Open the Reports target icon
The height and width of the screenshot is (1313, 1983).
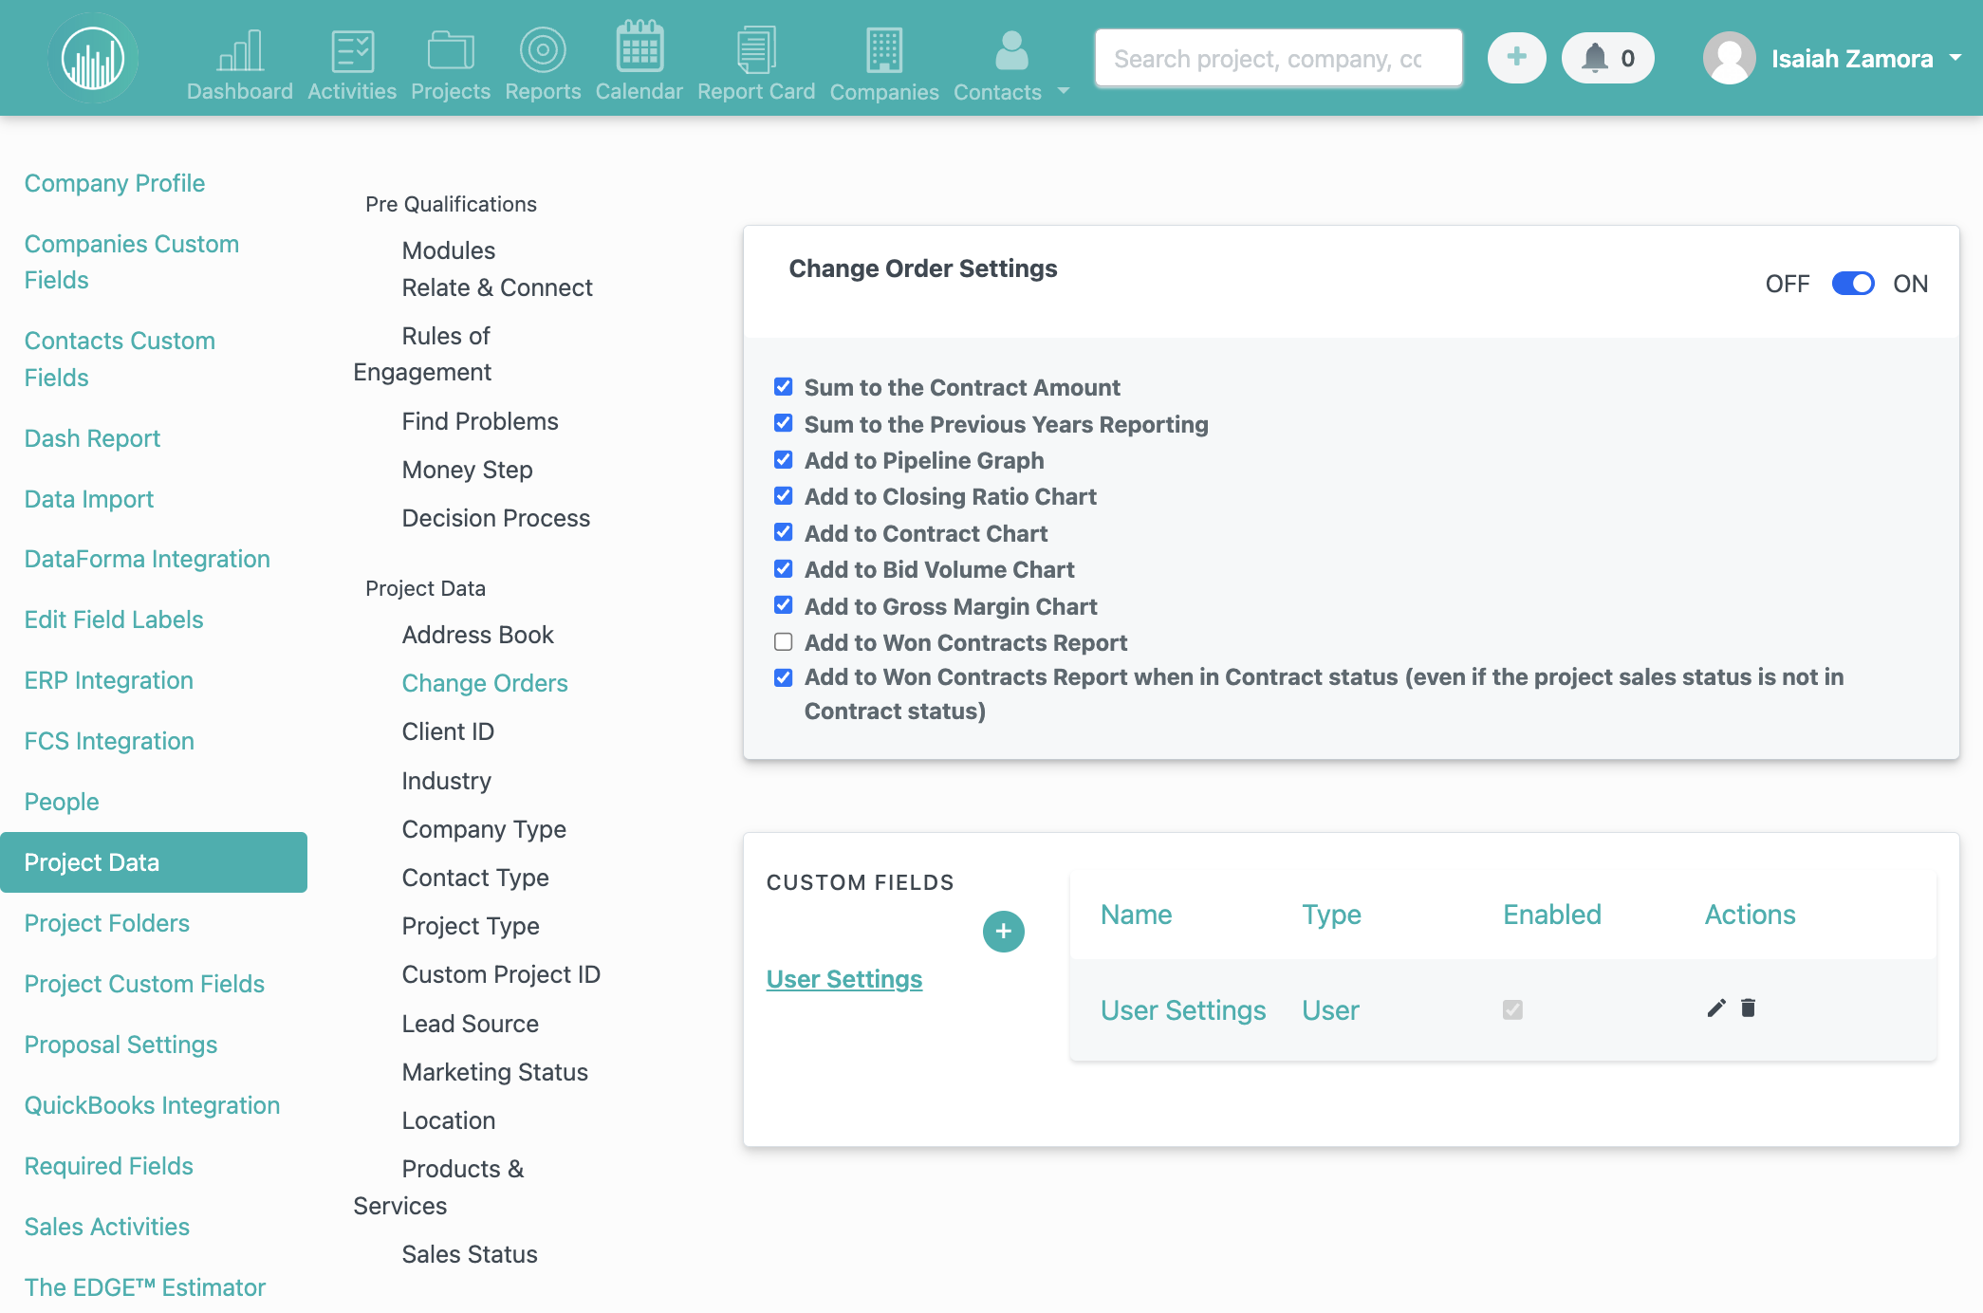click(543, 50)
